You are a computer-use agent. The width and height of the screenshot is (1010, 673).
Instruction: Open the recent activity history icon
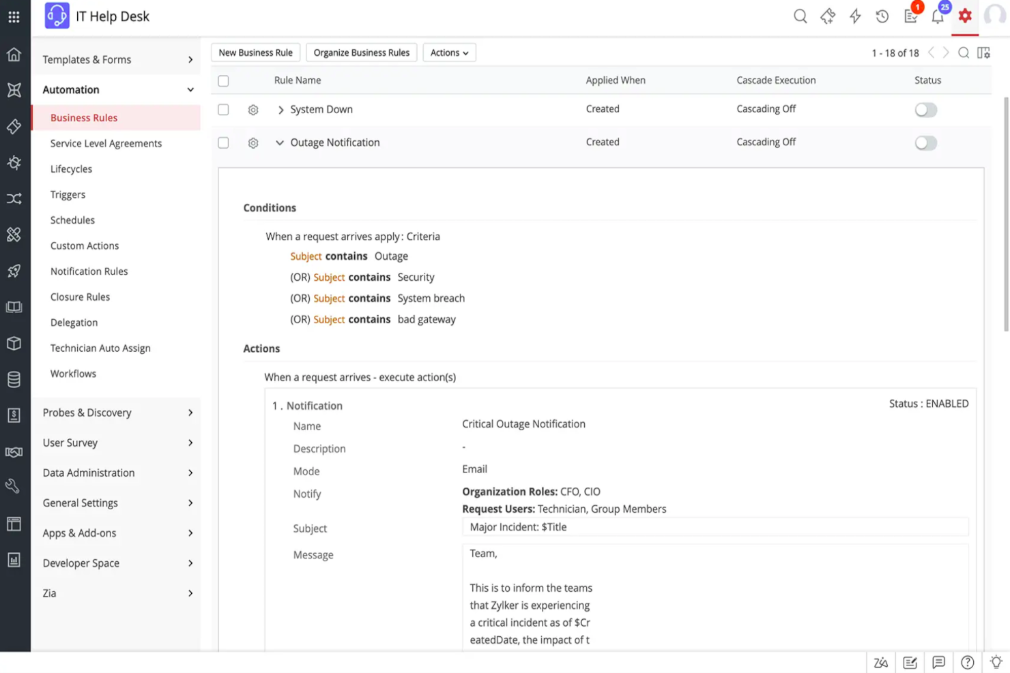[882, 16]
